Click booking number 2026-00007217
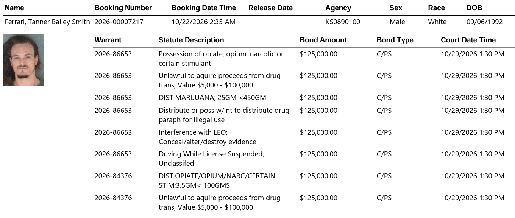The height and width of the screenshot is (218, 515). [119, 22]
